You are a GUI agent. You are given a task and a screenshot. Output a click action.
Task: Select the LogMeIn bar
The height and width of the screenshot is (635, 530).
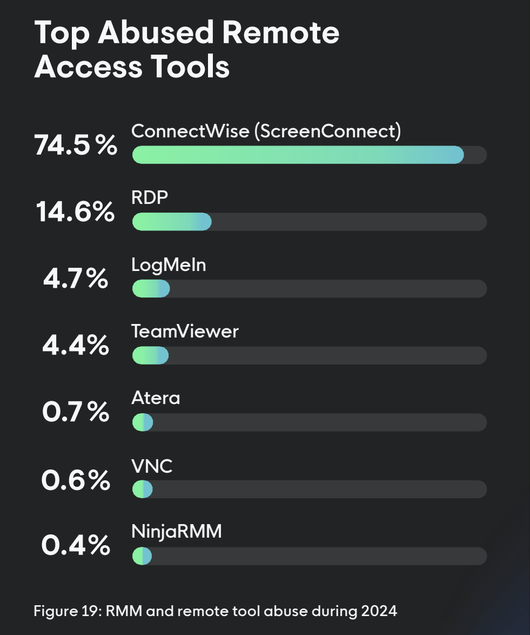(x=309, y=288)
